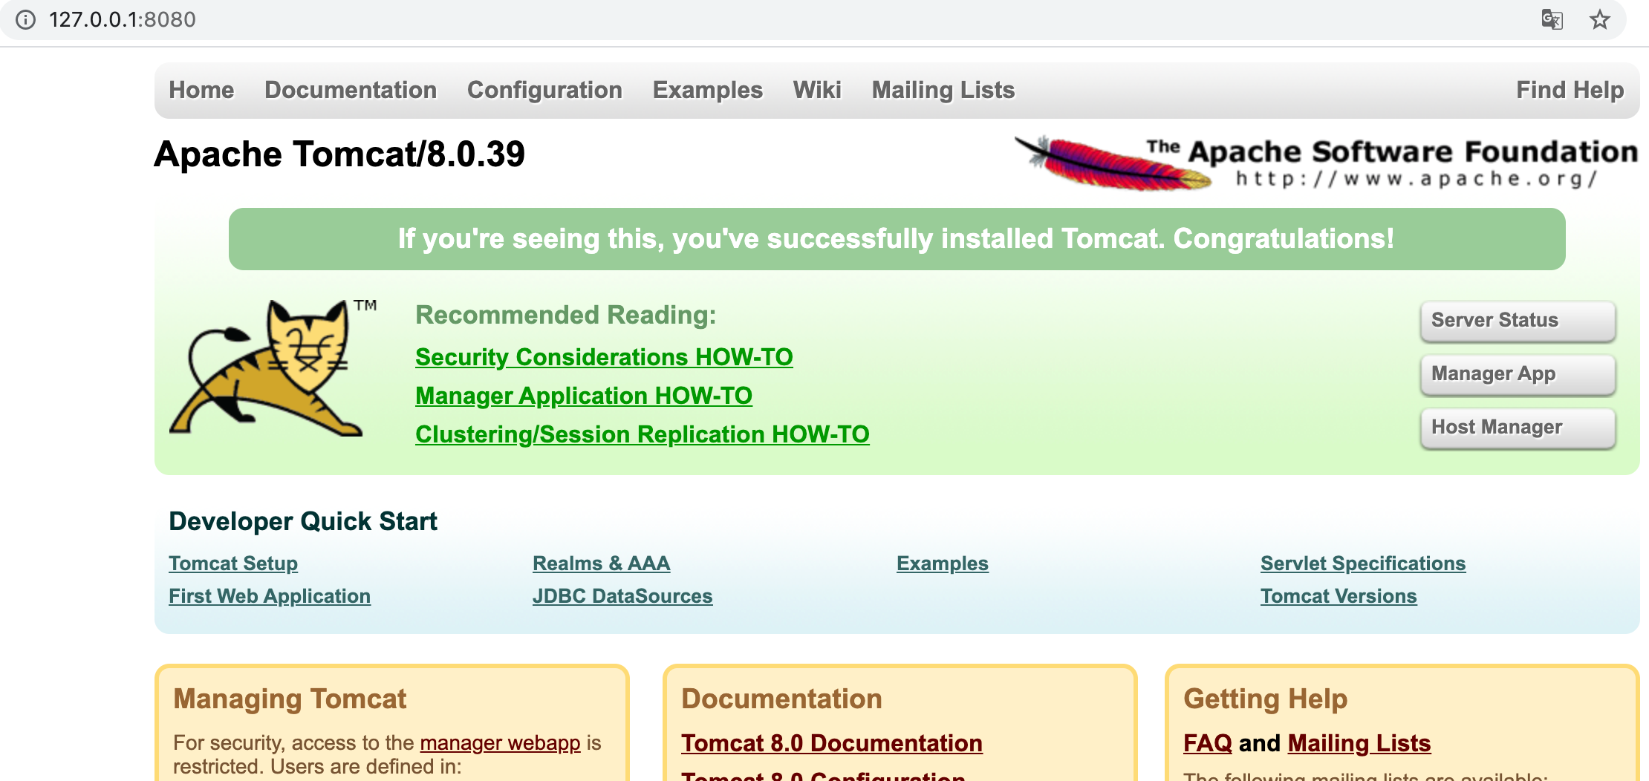Open Security Considerations HOW-TO link
The image size is (1649, 781).
click(x=604, y=357)
